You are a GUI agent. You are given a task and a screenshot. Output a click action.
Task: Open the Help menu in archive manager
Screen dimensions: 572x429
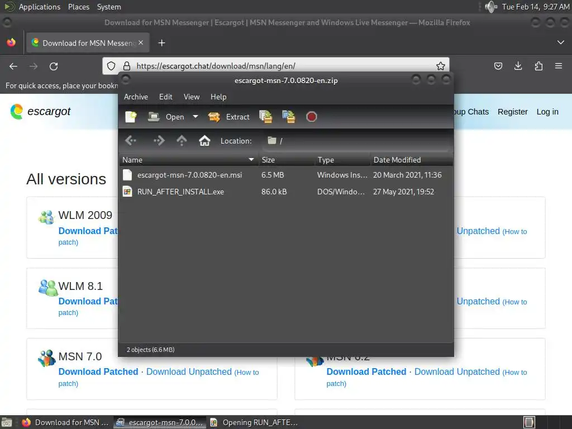218,97
